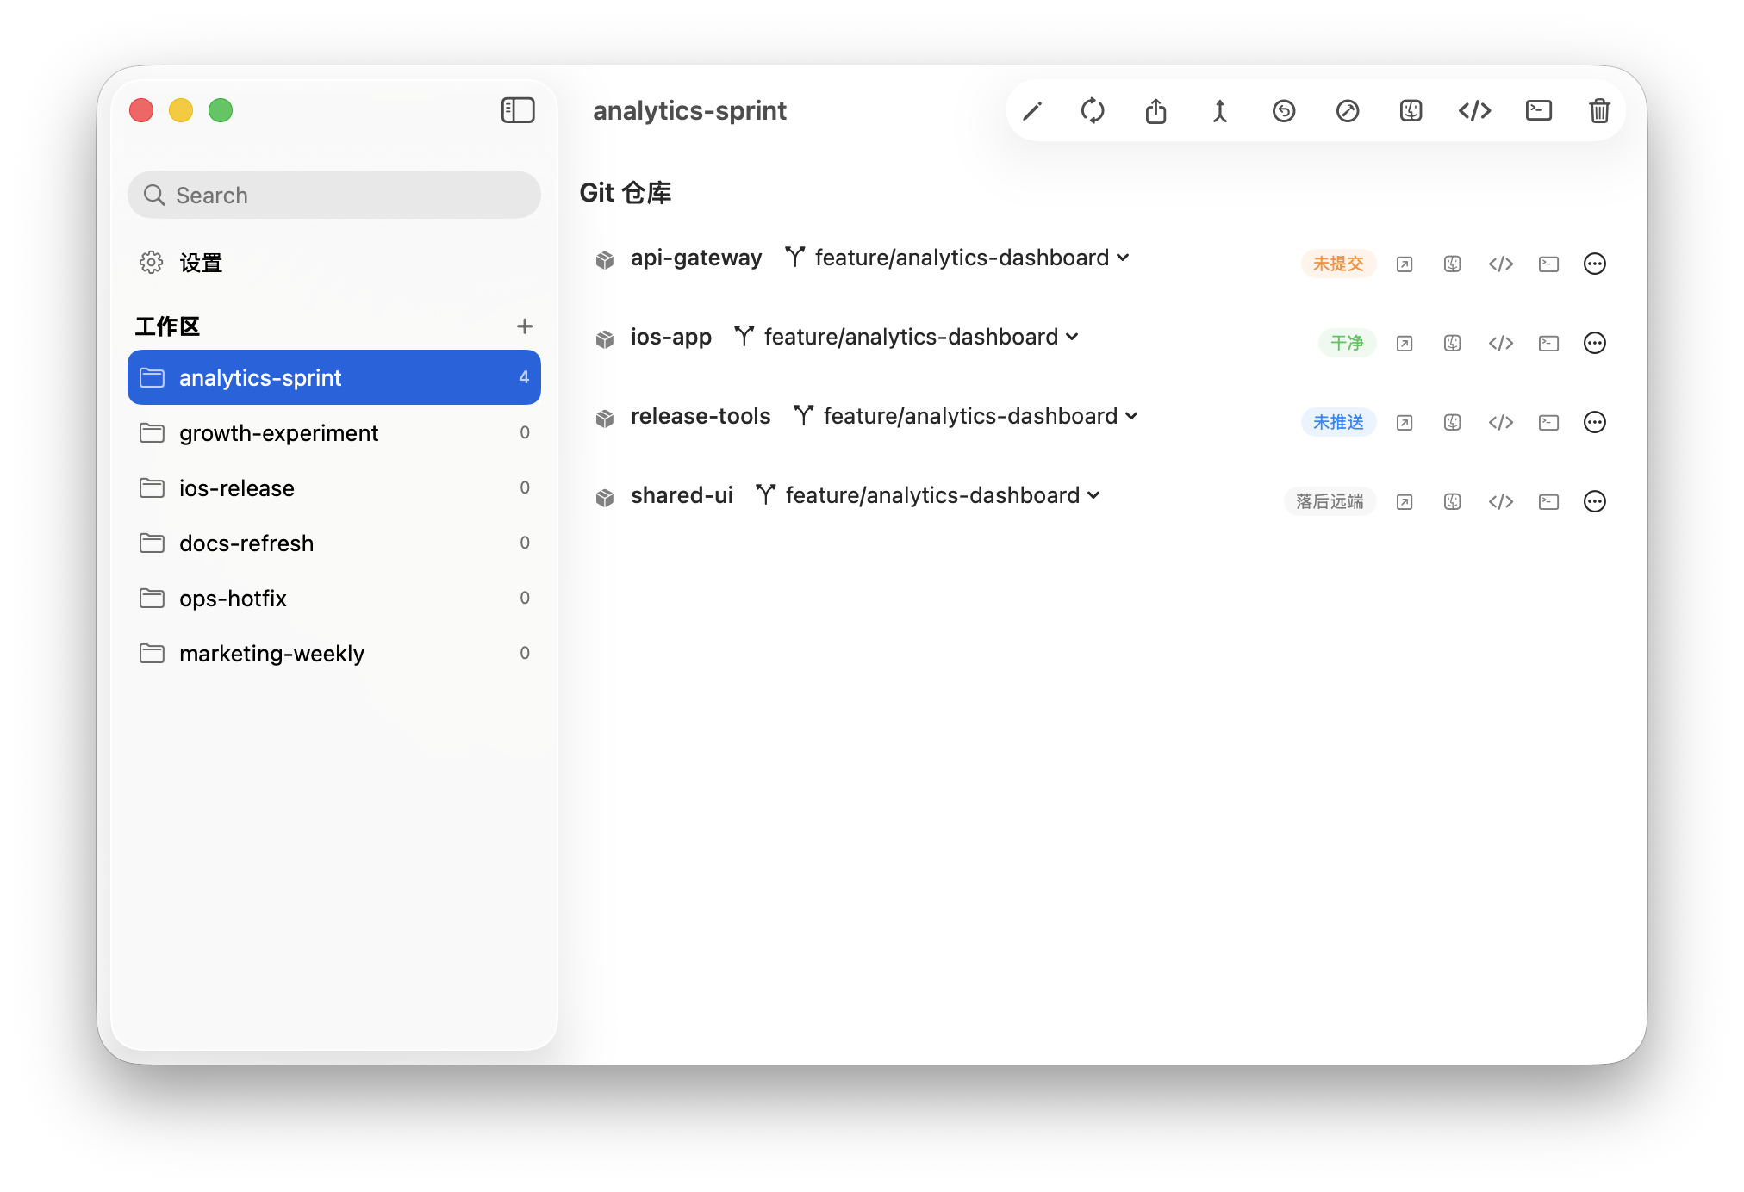Click 设置 in the sidebar
This screenshot has width=1744, height=1192.
[200, 262]
